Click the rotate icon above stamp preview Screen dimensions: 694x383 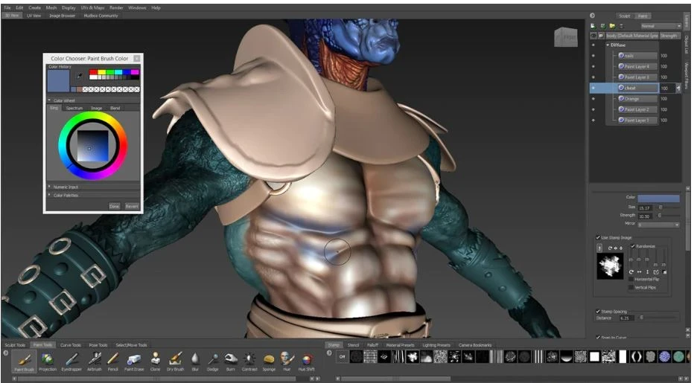[610, 248]
